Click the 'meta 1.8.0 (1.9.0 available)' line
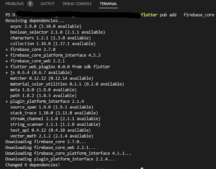 click(x=43, y=90)
